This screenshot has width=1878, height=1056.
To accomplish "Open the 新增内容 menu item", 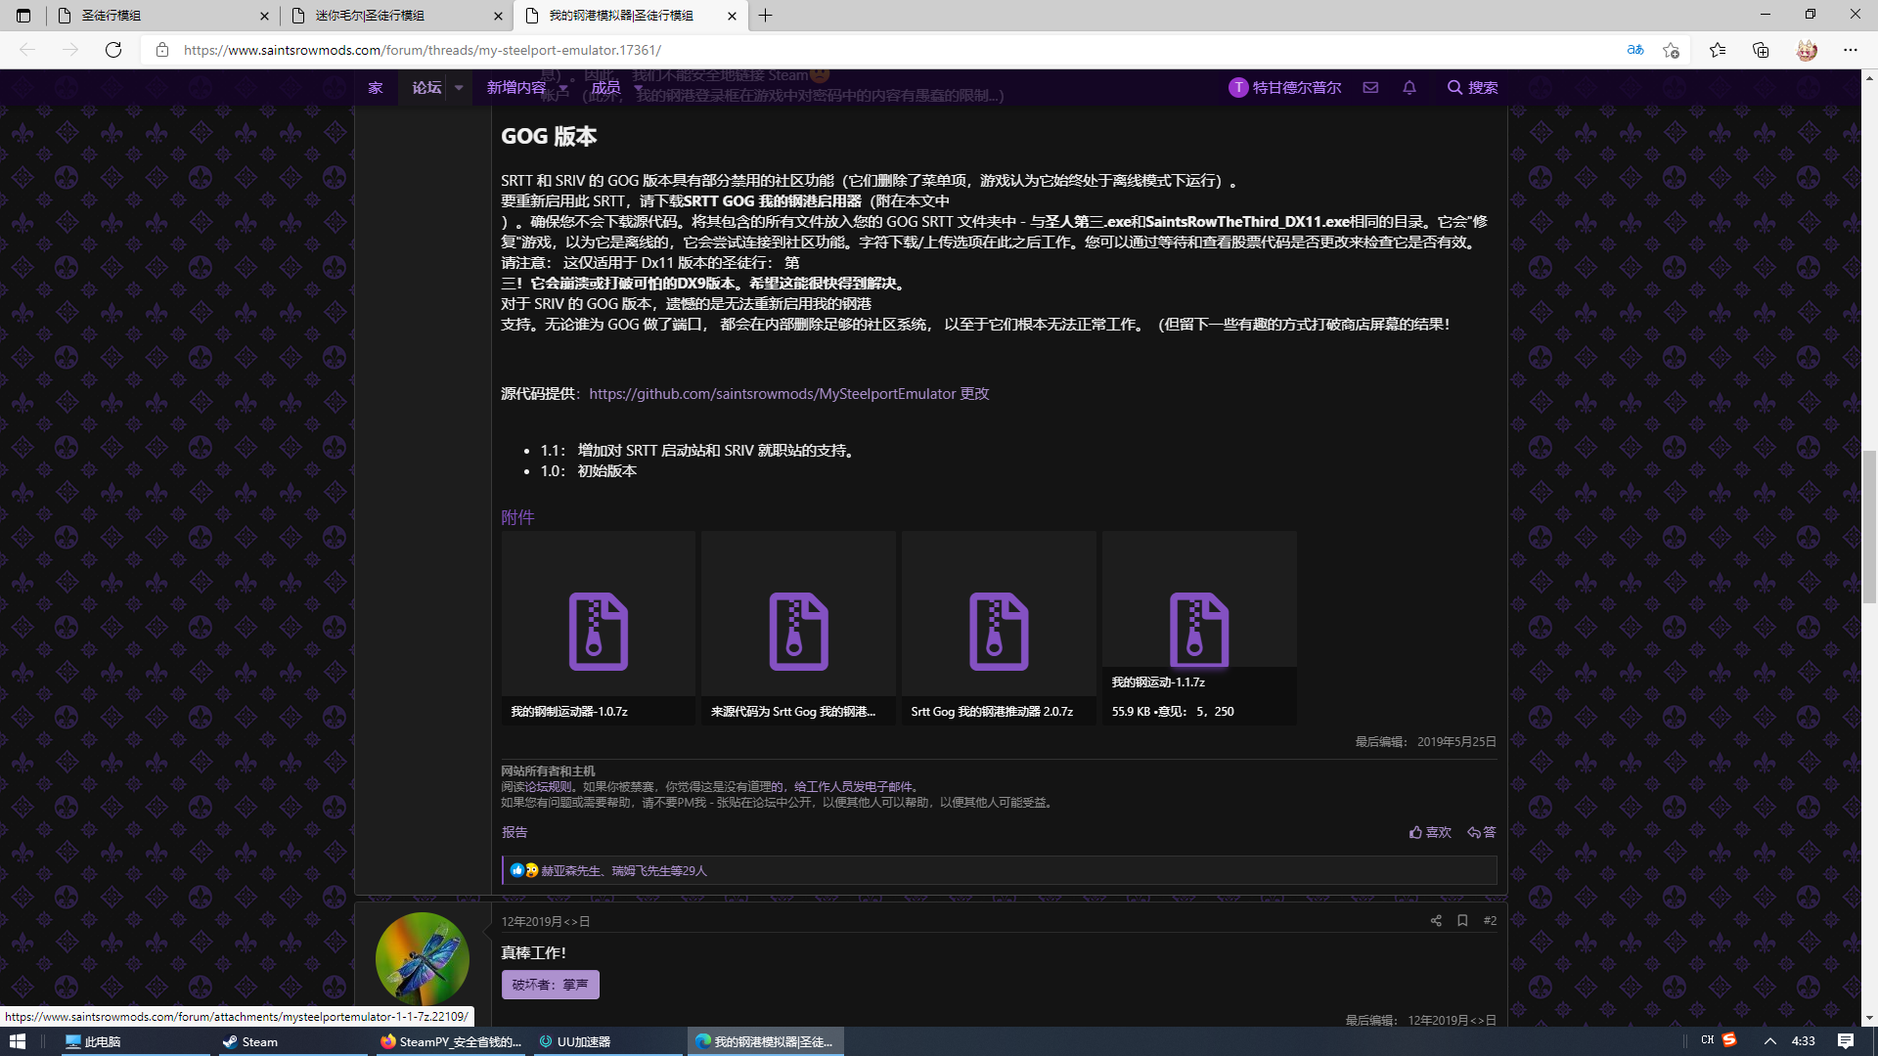I will click(516, 87).
